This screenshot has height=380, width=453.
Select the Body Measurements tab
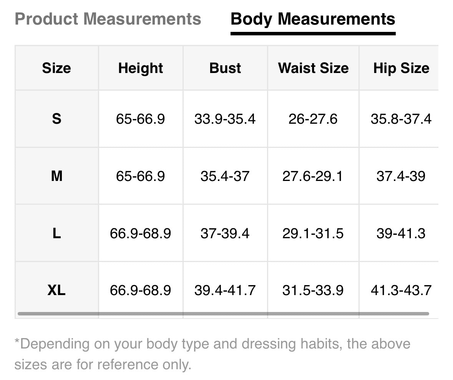313,19
